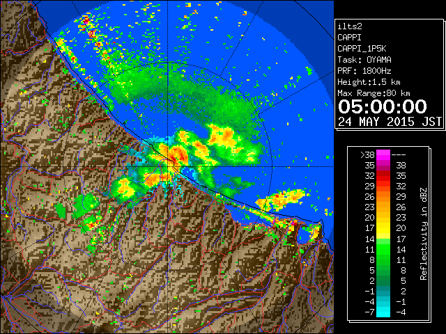Screen dimensions: 446x334
Task: Click the isolated echo cell offshore to the southeast
Action: 282,199
